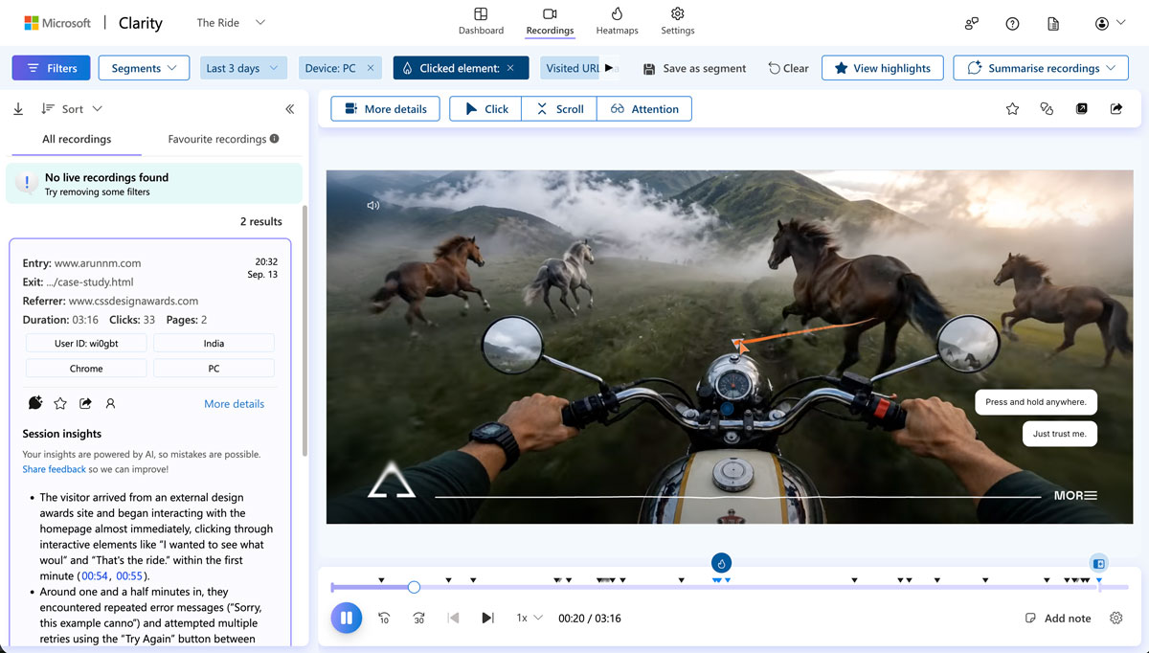Click the timeline playhead handle

click(x=414, y=587)
